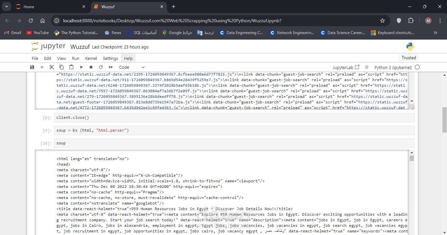
Task: Open the YouTube bookmark
Action: coord(38,33)
